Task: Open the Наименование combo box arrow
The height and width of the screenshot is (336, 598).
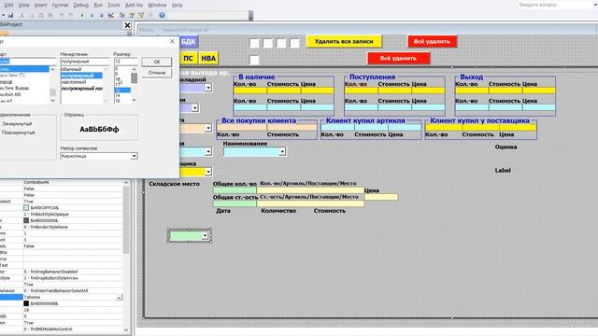Action: (282, 151)
